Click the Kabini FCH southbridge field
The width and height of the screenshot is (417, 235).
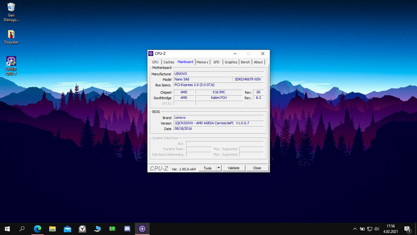click(219, 98)
